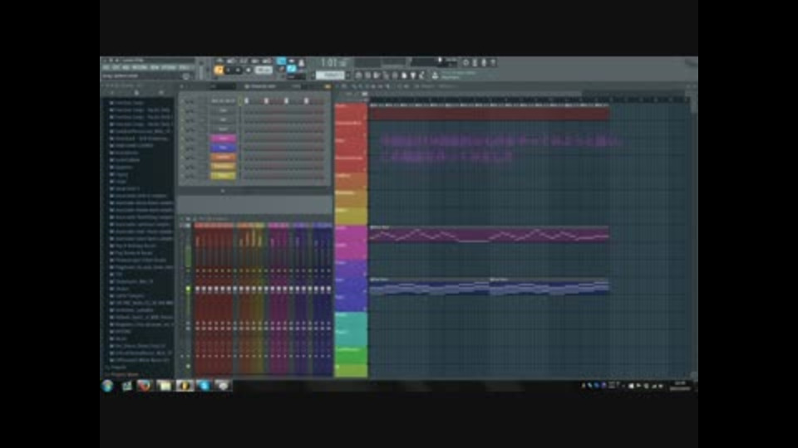Select the long red clip at playlist top
The image size is (798, 448).
pyautogui.click(x=489, y=112)
